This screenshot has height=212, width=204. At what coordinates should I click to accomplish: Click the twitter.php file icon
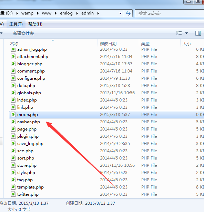point(13,194)
